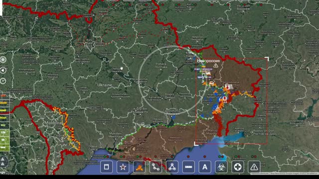Select the triangle polygon area tool
This screenshot has height=179, width=319.
(x=172, y=167)
